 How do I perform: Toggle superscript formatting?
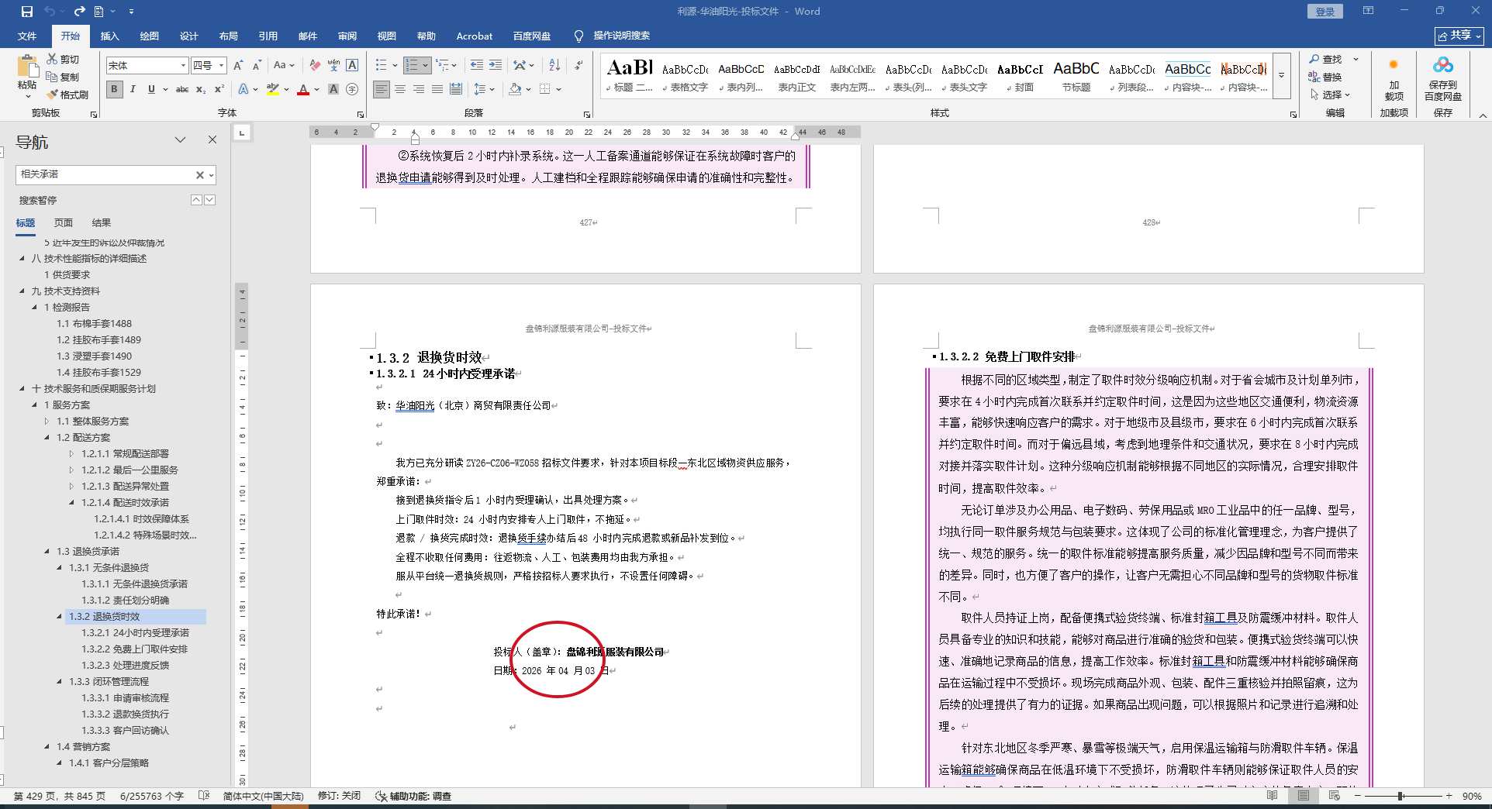pyautogui.click(x=219, y=89)
